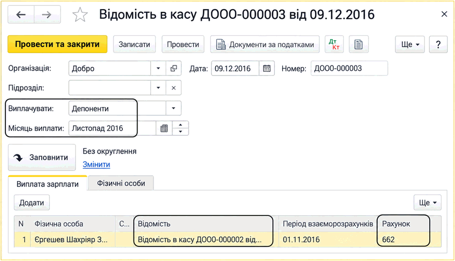Image resolution: width=455 pixels, height=261 pixels.
Task: Click in the Дата field
Action: tap(235, 69)
